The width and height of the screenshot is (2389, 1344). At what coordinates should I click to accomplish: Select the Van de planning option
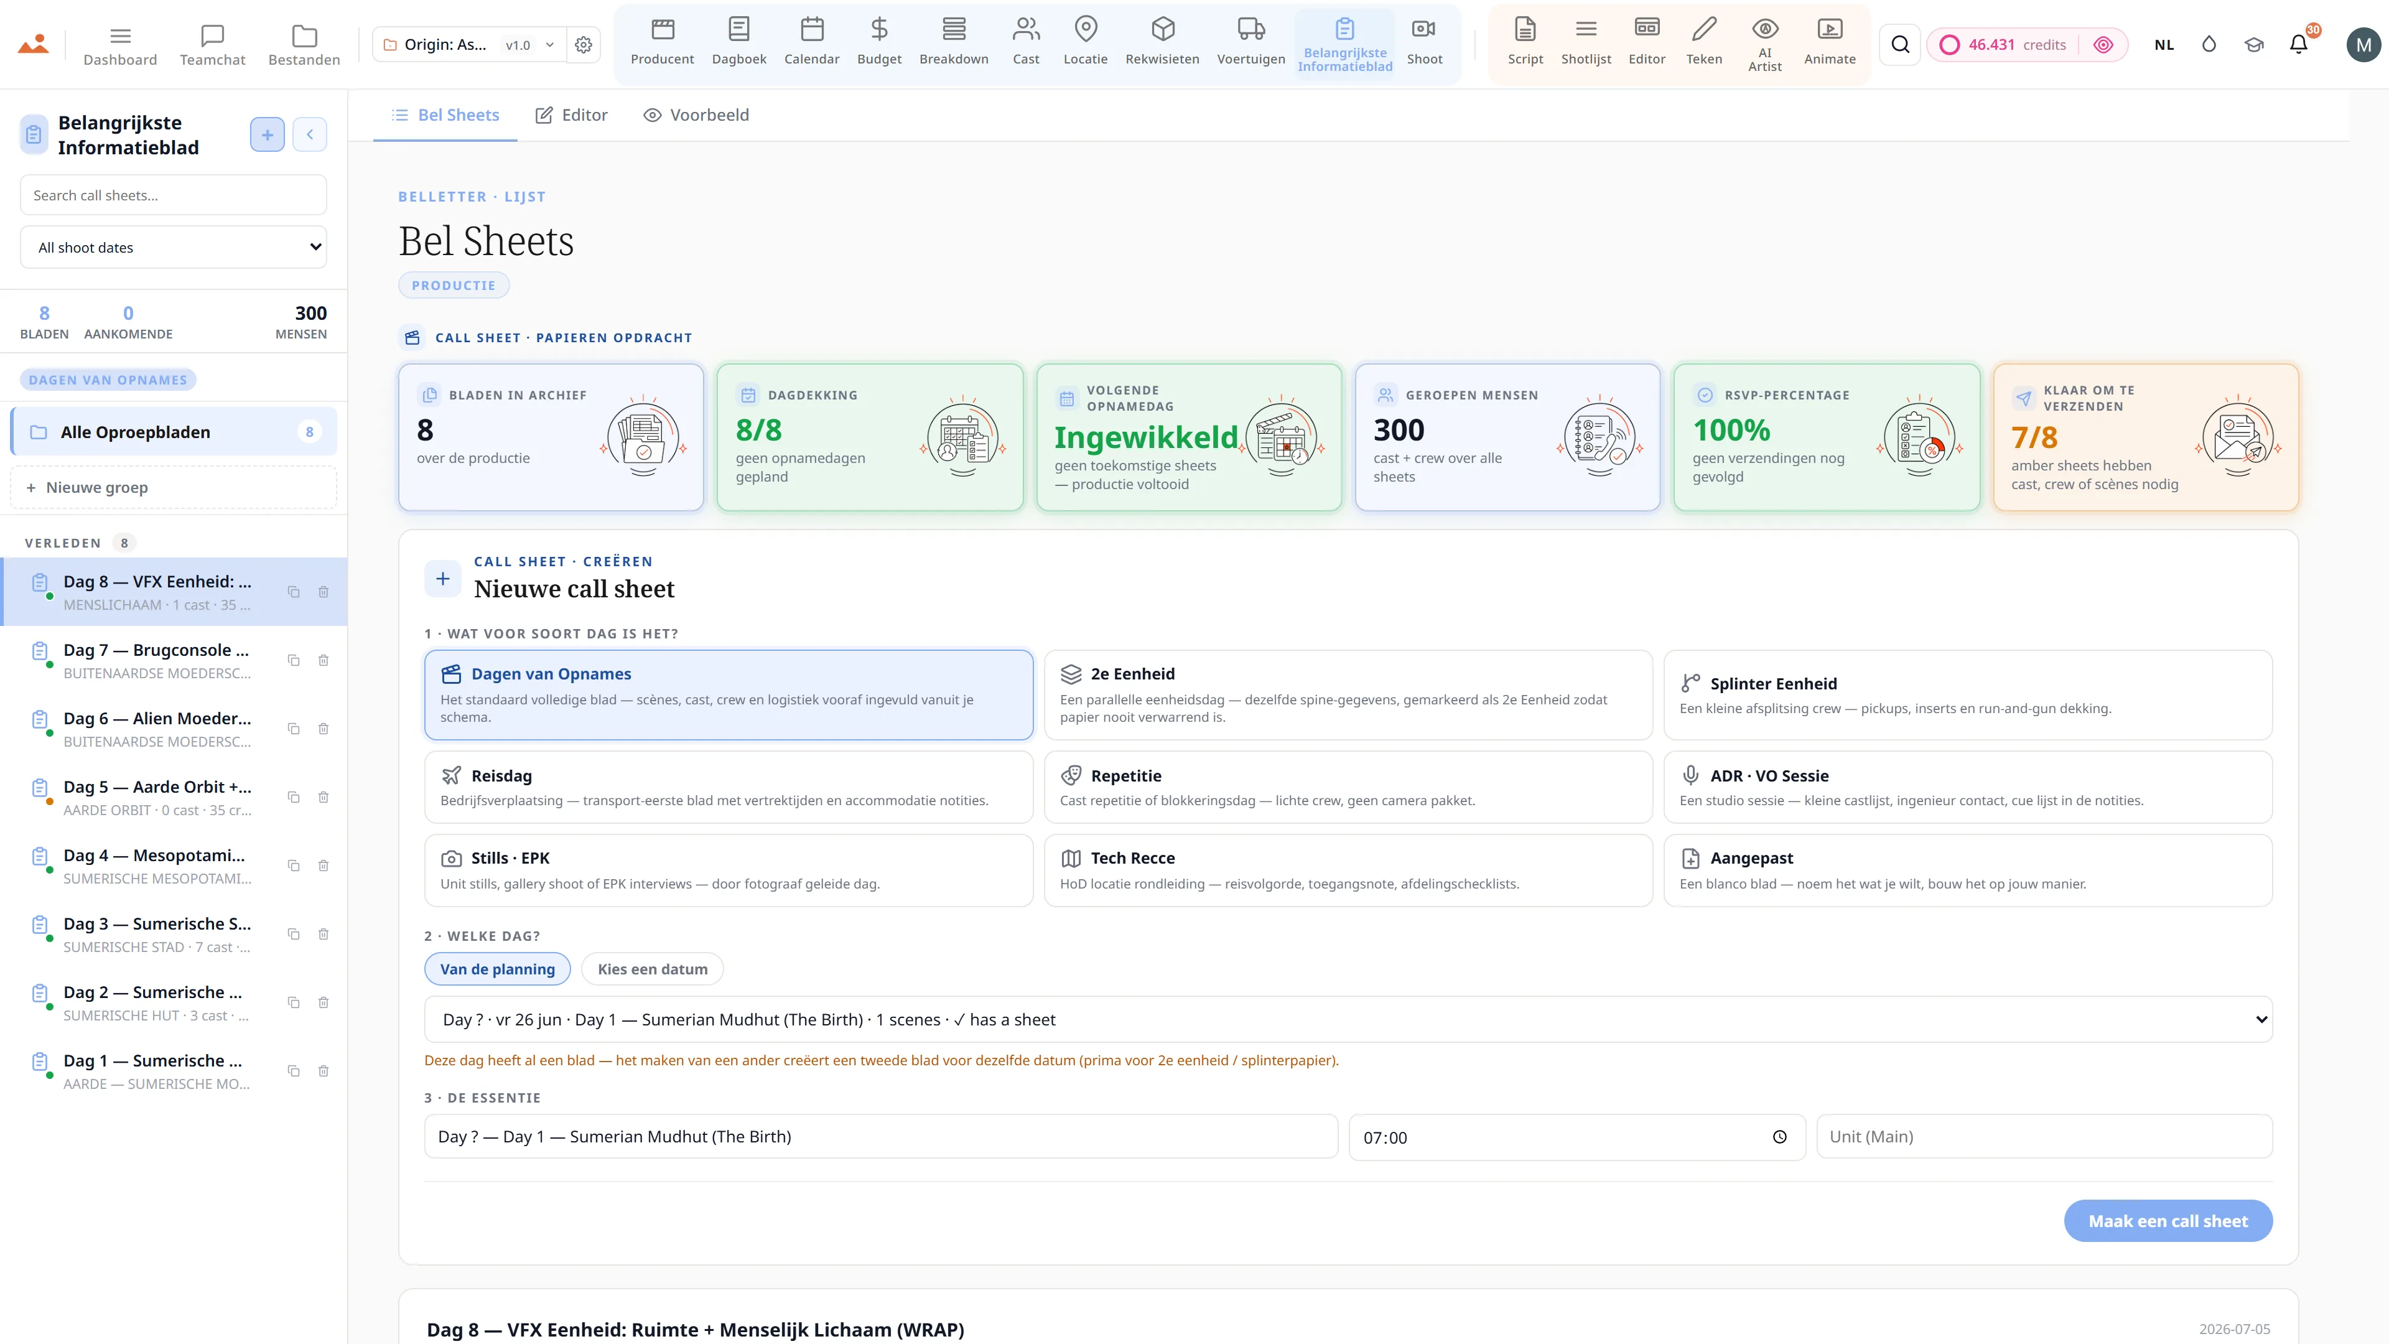tap(497, 969)
